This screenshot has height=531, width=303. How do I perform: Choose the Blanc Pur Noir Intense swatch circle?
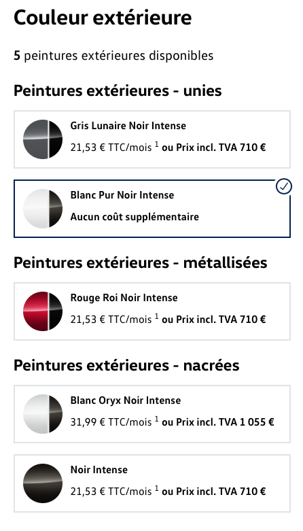pyautogui.click(x=43, y=208)
